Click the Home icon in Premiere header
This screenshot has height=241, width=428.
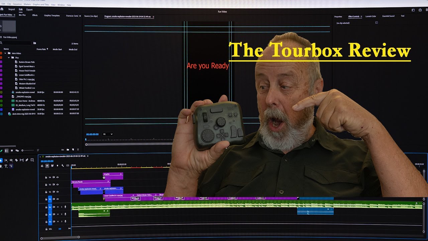tap(2, 9)
